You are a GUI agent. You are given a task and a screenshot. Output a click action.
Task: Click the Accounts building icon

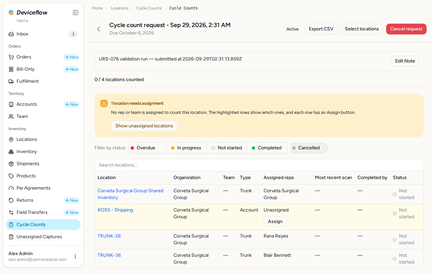[x=11, y=104]
